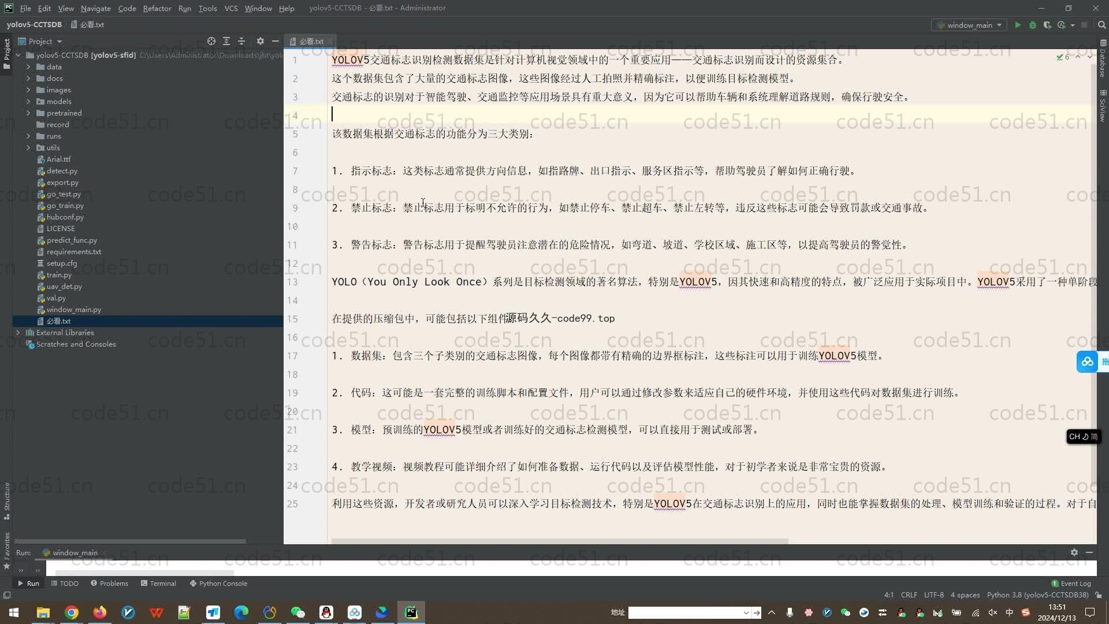Screen dimensions: 1109x624
Task: Select requirements.txt in project tree
Action: pos(73,252)
